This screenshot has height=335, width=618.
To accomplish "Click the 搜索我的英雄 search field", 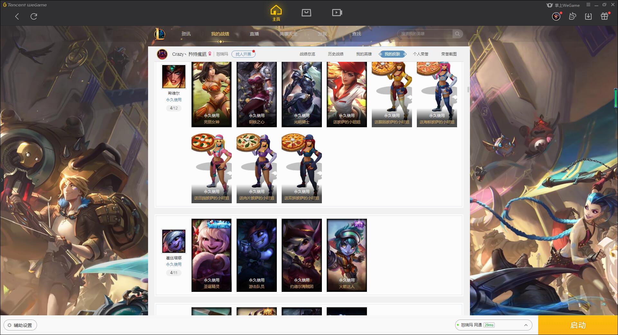I will pos(426,34).
